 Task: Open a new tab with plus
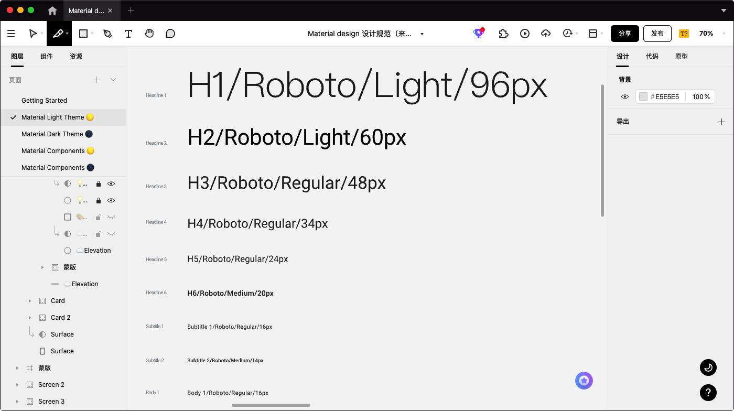click(131, 10)
